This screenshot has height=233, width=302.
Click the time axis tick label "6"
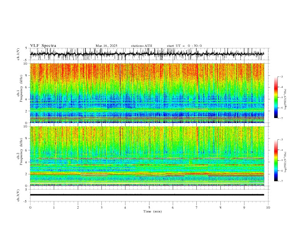coord(173,207)
